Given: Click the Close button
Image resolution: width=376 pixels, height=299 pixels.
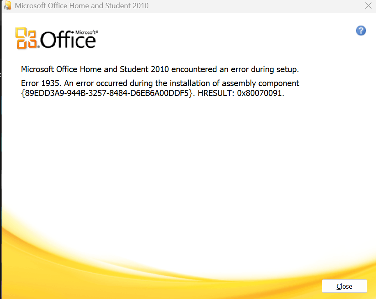Looking at the screenshot, I should (x=344, y=286).
